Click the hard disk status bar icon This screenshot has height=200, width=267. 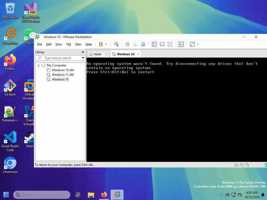click(x=236, y=165)
